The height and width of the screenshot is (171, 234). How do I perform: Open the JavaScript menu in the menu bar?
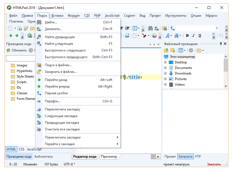[112, 16]
